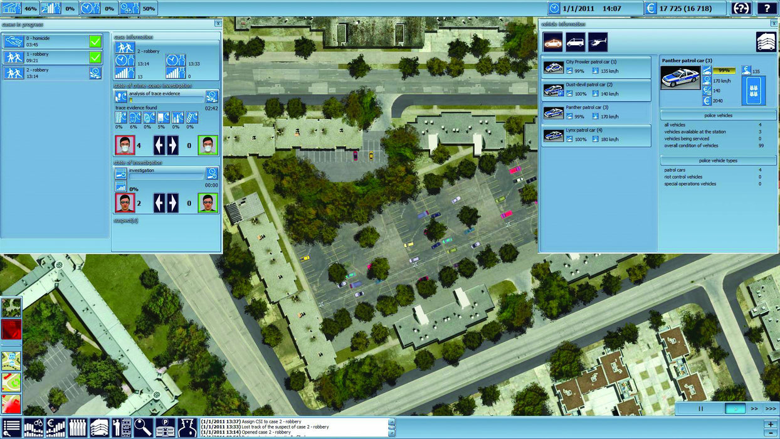Open personnel management from the bottom toolbar
Image resolution: width=780 pixels, height=439 pixels.
tap(77, 428)
